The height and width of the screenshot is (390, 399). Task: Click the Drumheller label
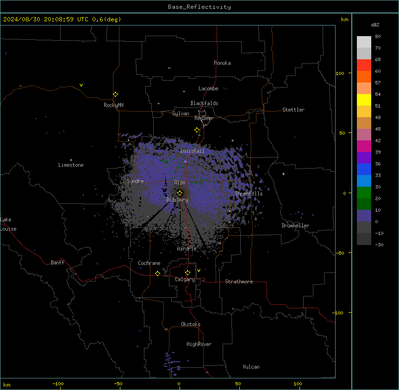[x=295, y=226]
